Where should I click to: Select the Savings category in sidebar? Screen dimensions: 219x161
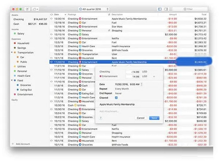click(x=22, y=48)
